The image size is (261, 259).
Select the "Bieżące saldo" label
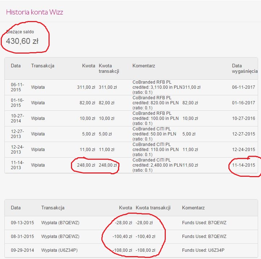[20, 32]
